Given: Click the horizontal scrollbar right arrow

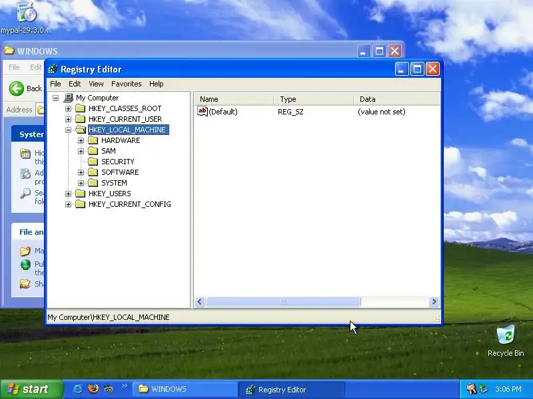Looking at the screenshot, I should coord(434,302).
